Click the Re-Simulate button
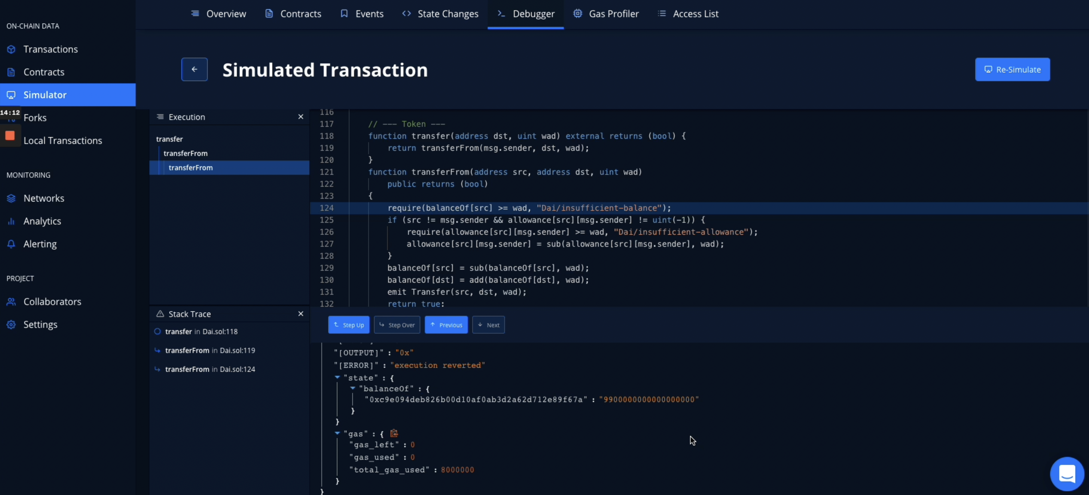1089x495 pixels. coord(1012,69)
